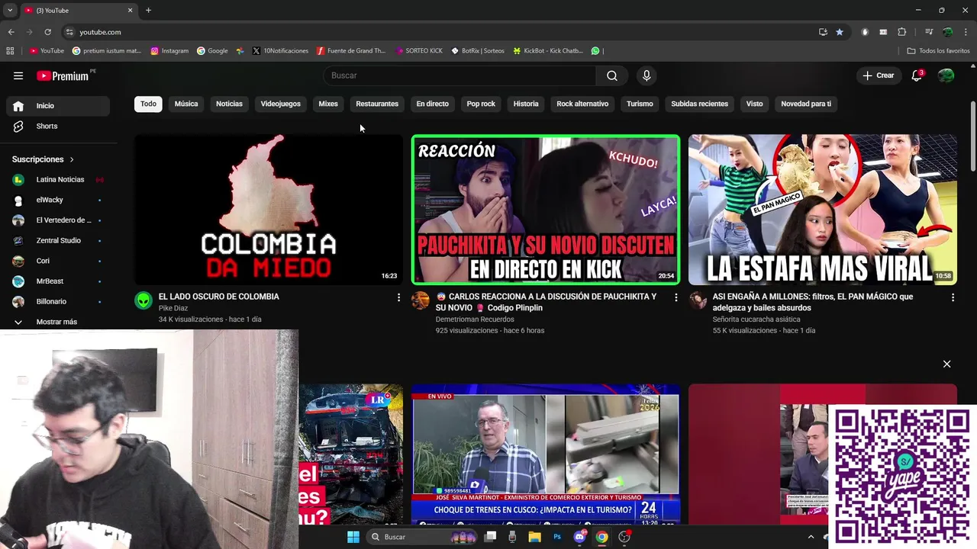Image resolution: width=977 pixels, height=549 pixels.
Task: Open Demetrioman Recuerdos channel name
Action: tap(475, 319)
